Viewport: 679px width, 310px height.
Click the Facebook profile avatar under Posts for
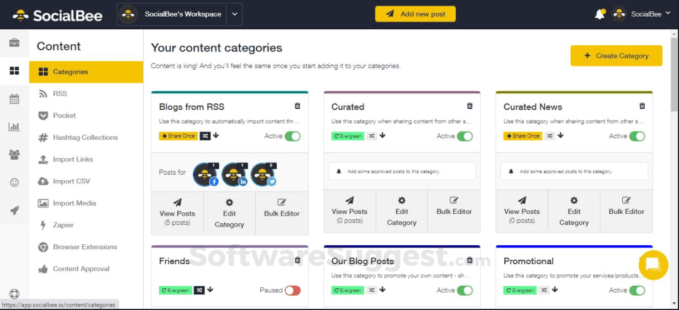click(205, 175)
